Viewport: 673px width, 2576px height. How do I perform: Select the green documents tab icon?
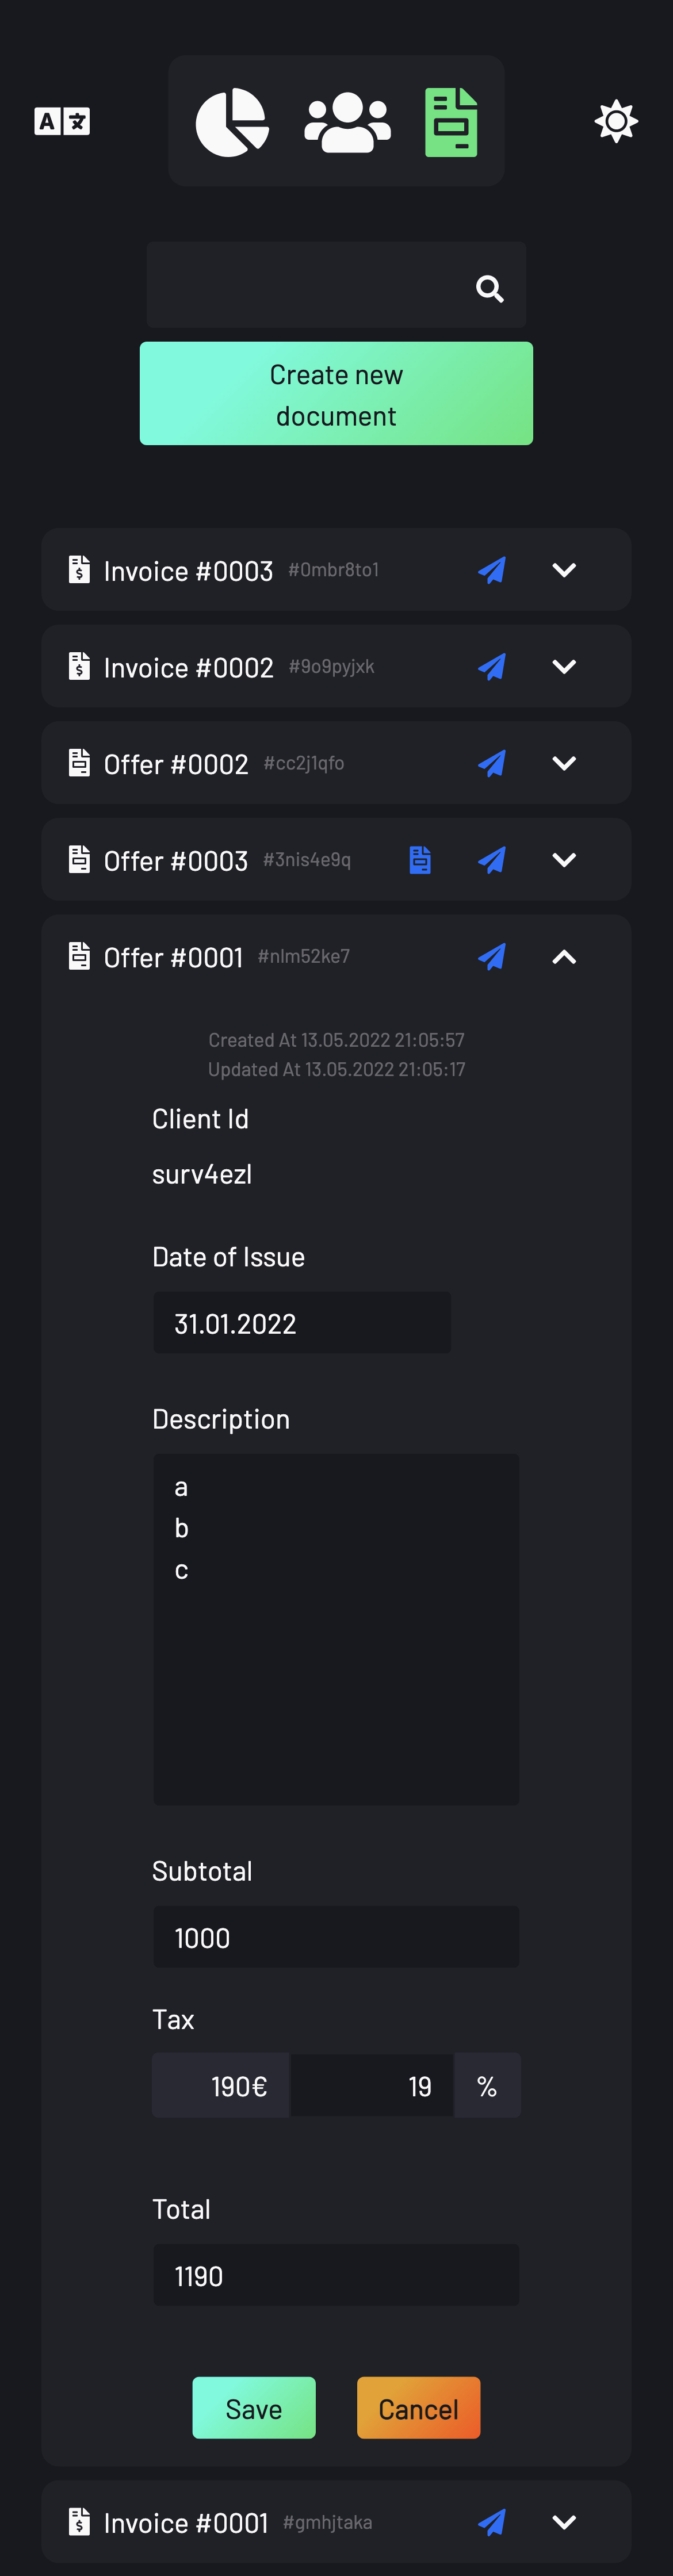451,122
